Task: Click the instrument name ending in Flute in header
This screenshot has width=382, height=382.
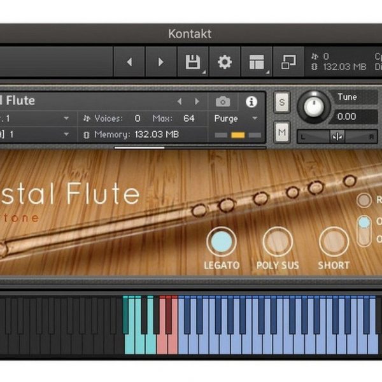Action: 18,101
